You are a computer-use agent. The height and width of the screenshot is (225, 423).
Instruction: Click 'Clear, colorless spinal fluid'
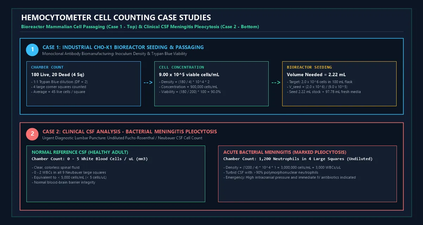56,168
